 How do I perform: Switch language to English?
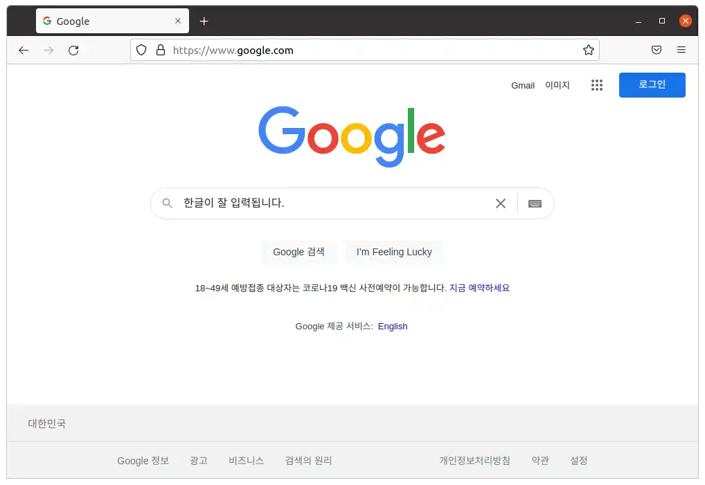tap(393, 327)
